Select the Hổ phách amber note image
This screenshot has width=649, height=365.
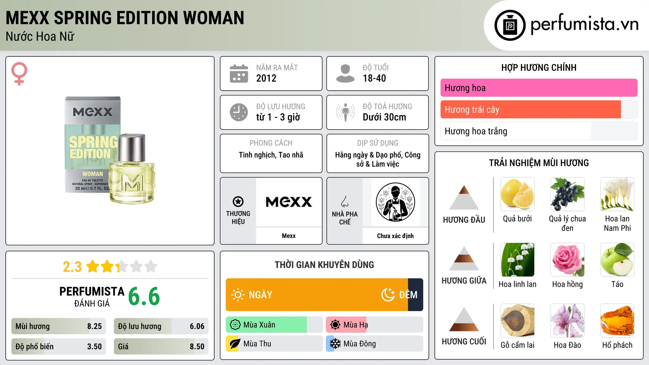click(617, 321)
